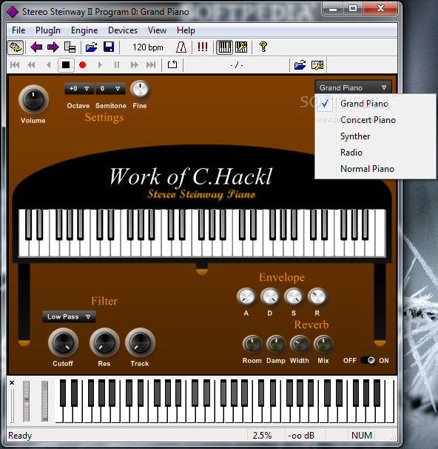Open the Help menu
The height and width of the screenshot is (449, 438).
pos(186,30)
